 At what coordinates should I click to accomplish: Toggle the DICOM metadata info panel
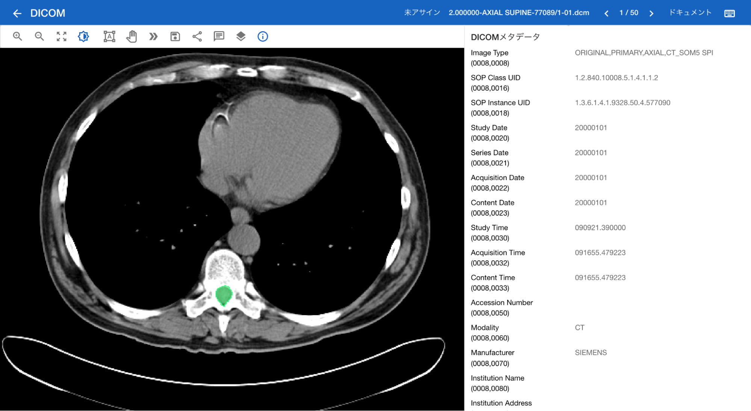point(263,36)
